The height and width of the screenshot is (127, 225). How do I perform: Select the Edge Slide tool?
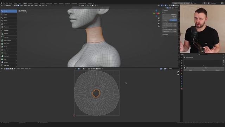tap(8, 65)
